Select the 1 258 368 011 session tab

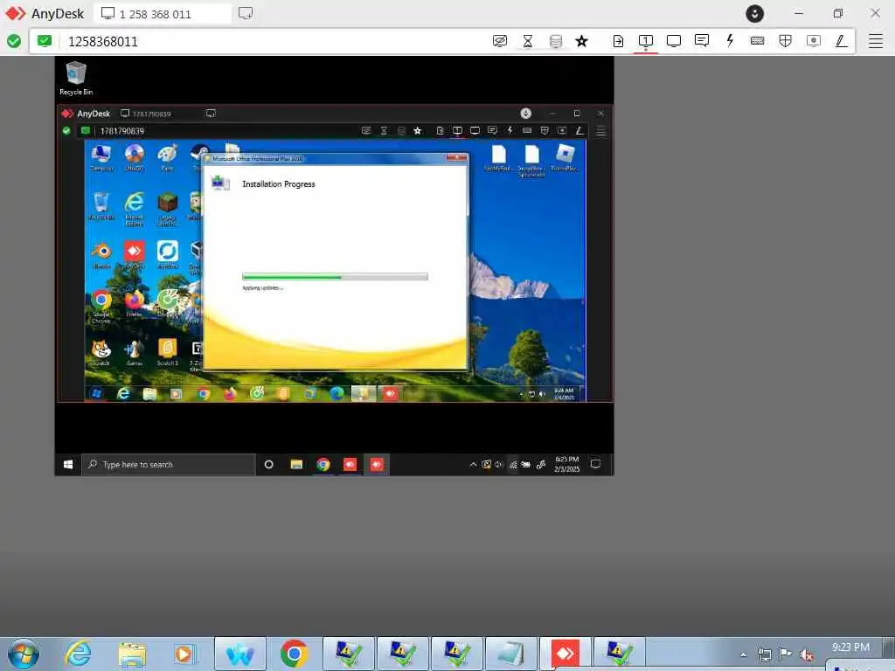[x=163, y=14]
